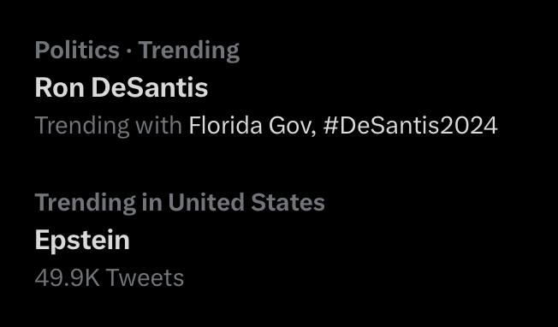Click the gray 'Trending with' text
This screenshot has height=327, width=558.
tap(109, 126)
